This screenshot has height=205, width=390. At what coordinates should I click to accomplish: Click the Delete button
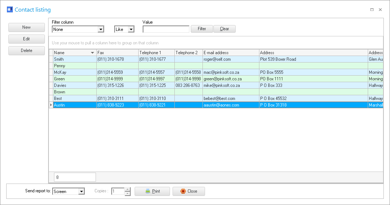point(27,51)
